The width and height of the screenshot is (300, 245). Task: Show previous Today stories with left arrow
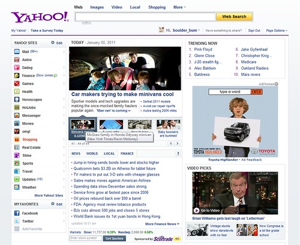(171, 143)
